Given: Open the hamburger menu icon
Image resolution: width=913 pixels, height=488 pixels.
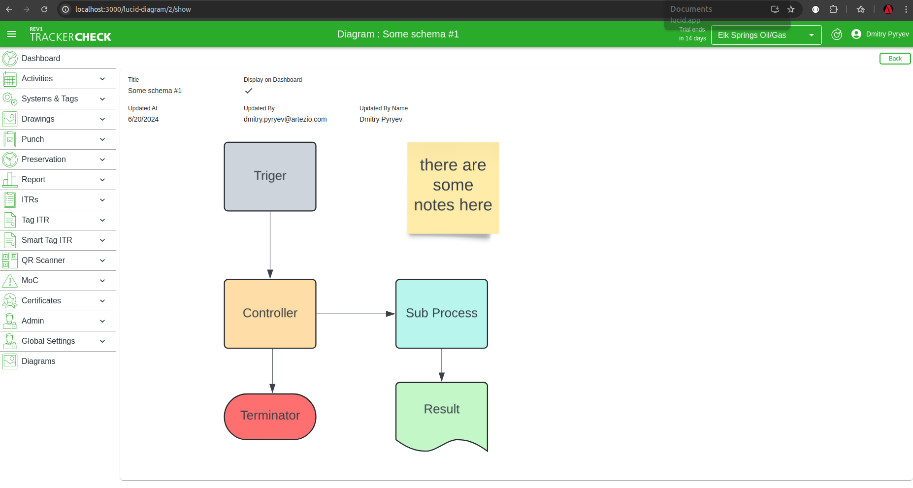Looking at the screenshot, I should (12, 34).
